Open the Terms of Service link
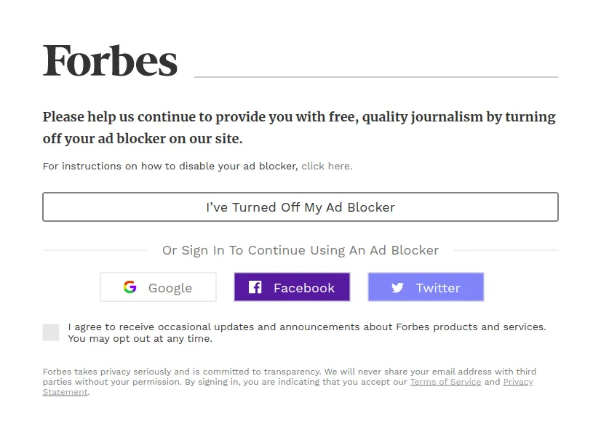 click(x=445, y=382)
